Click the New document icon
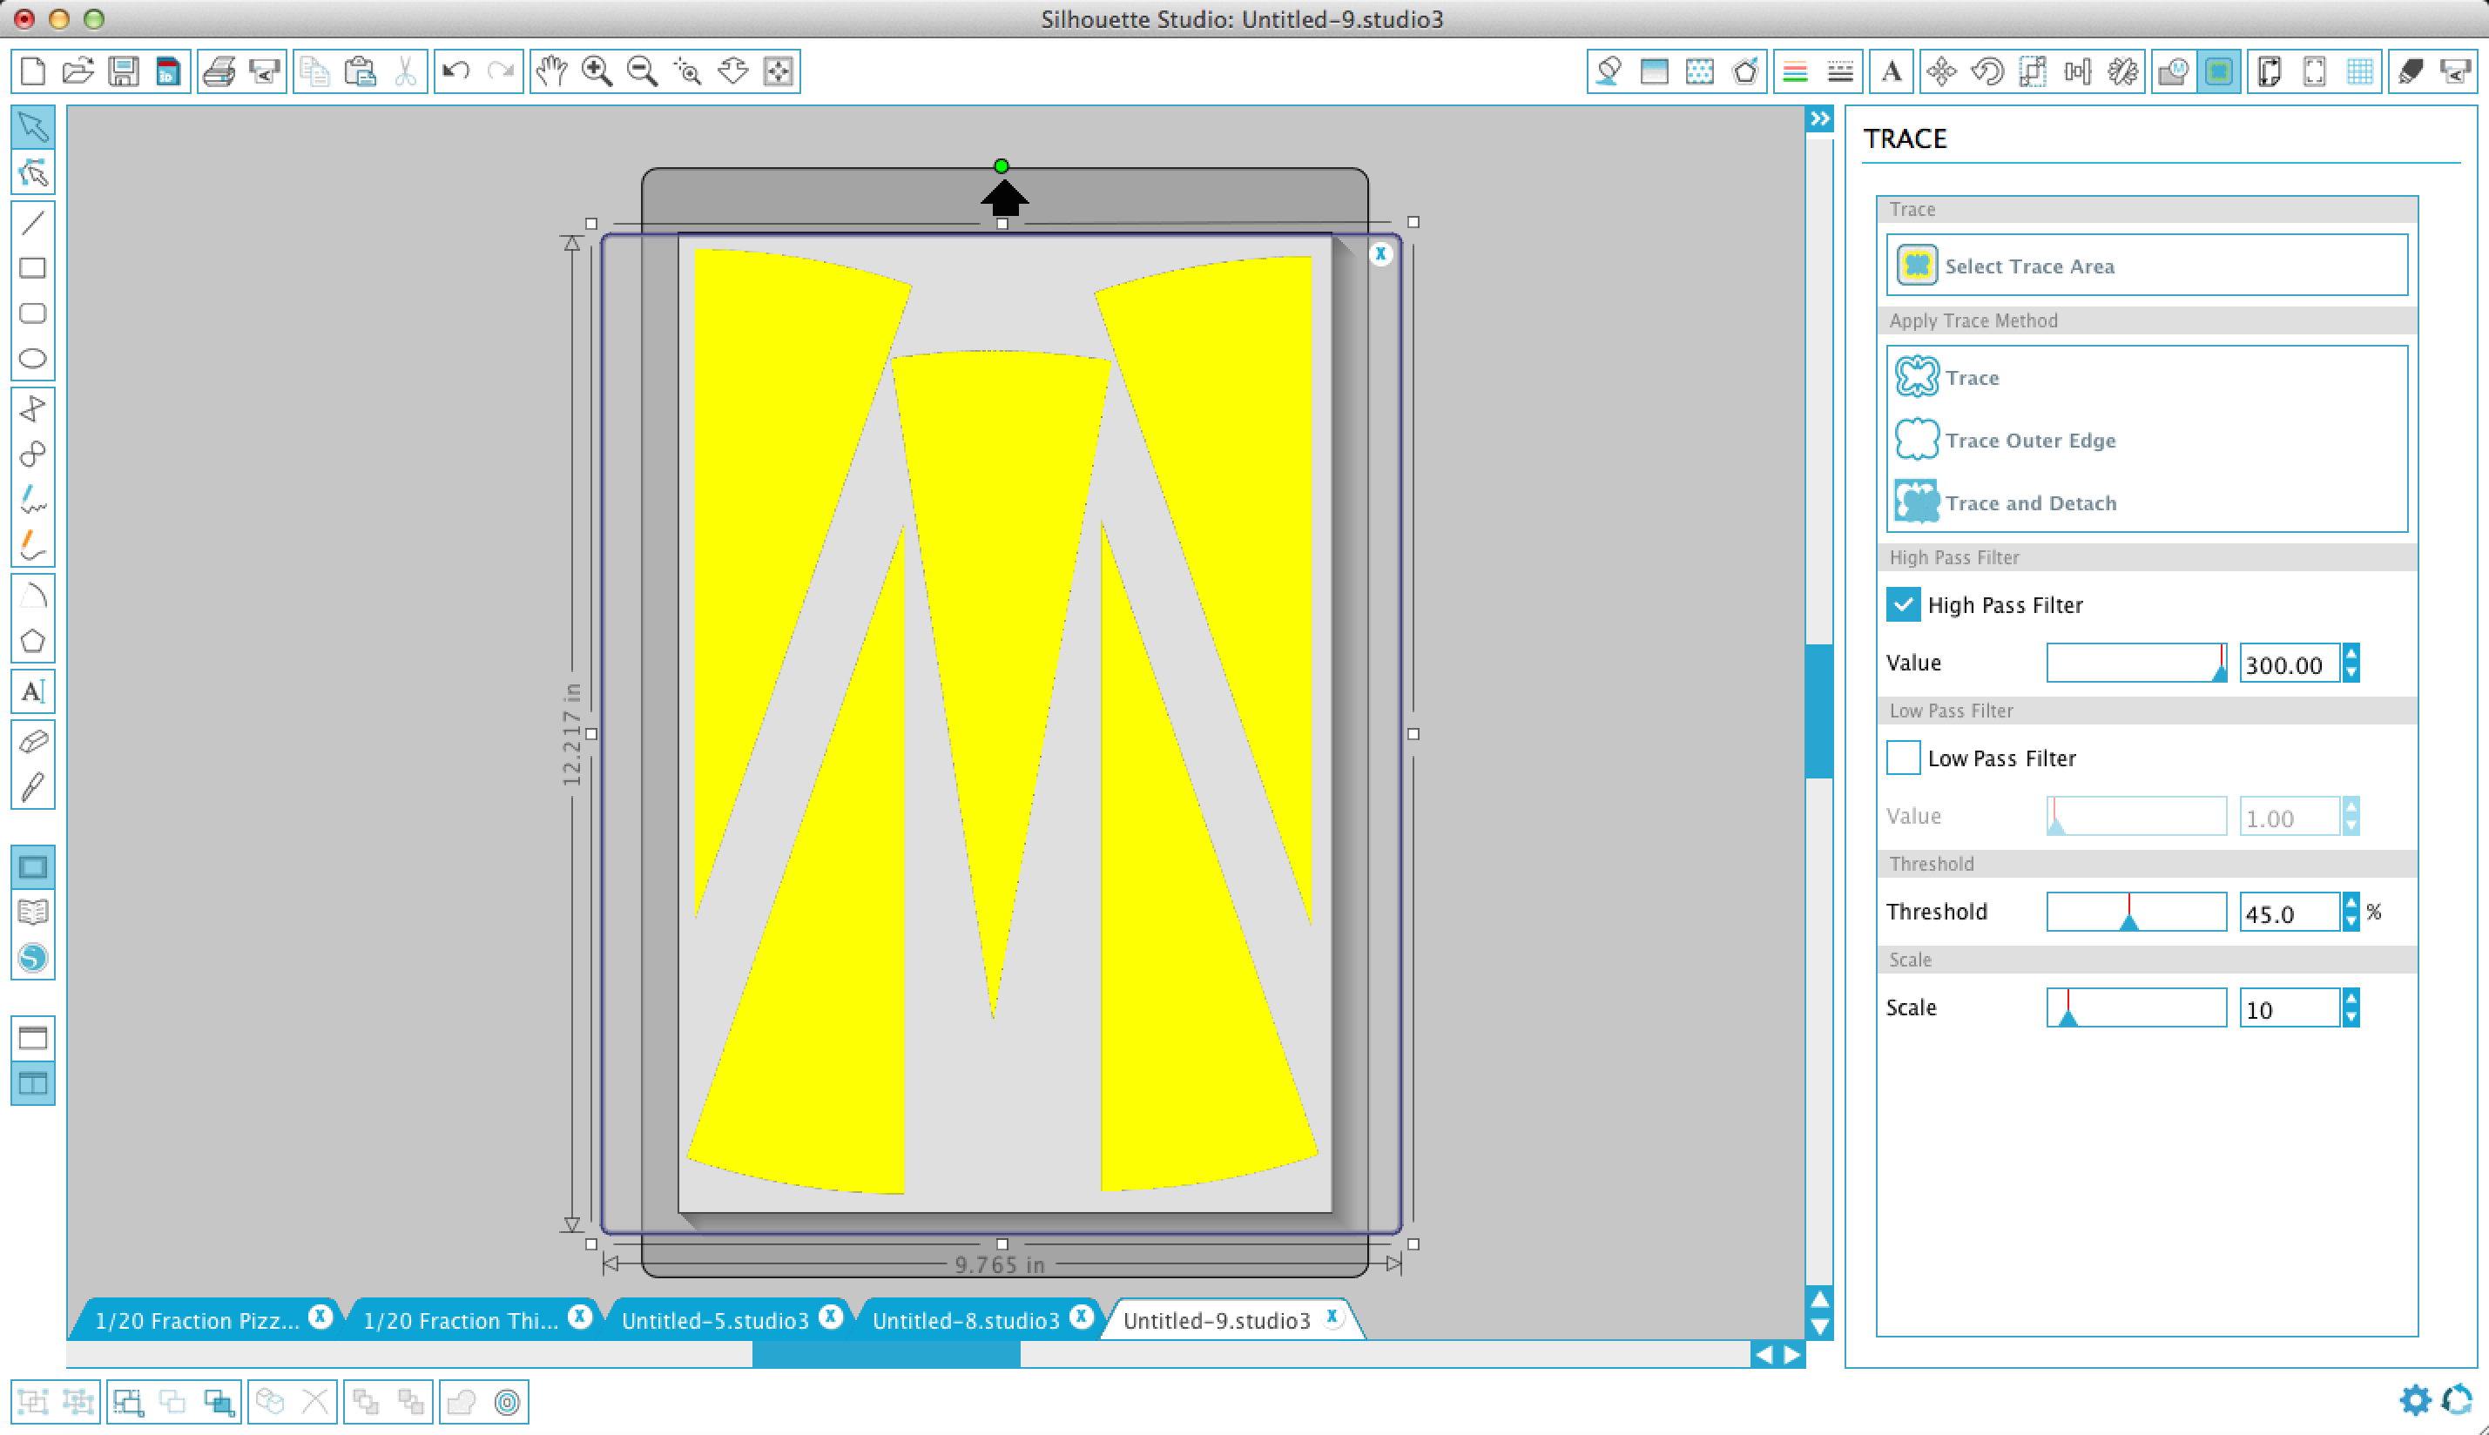The width and height of the screenshot is (2489, 1435). [32, 71]
